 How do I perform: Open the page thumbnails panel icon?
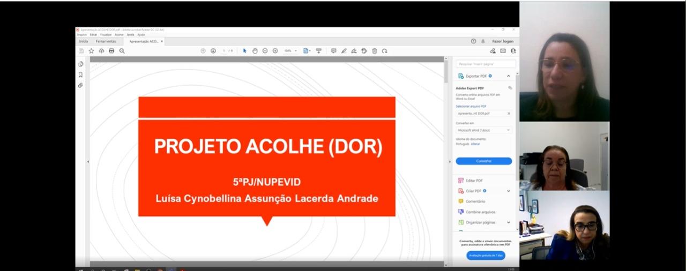click(x=80, y=64)
